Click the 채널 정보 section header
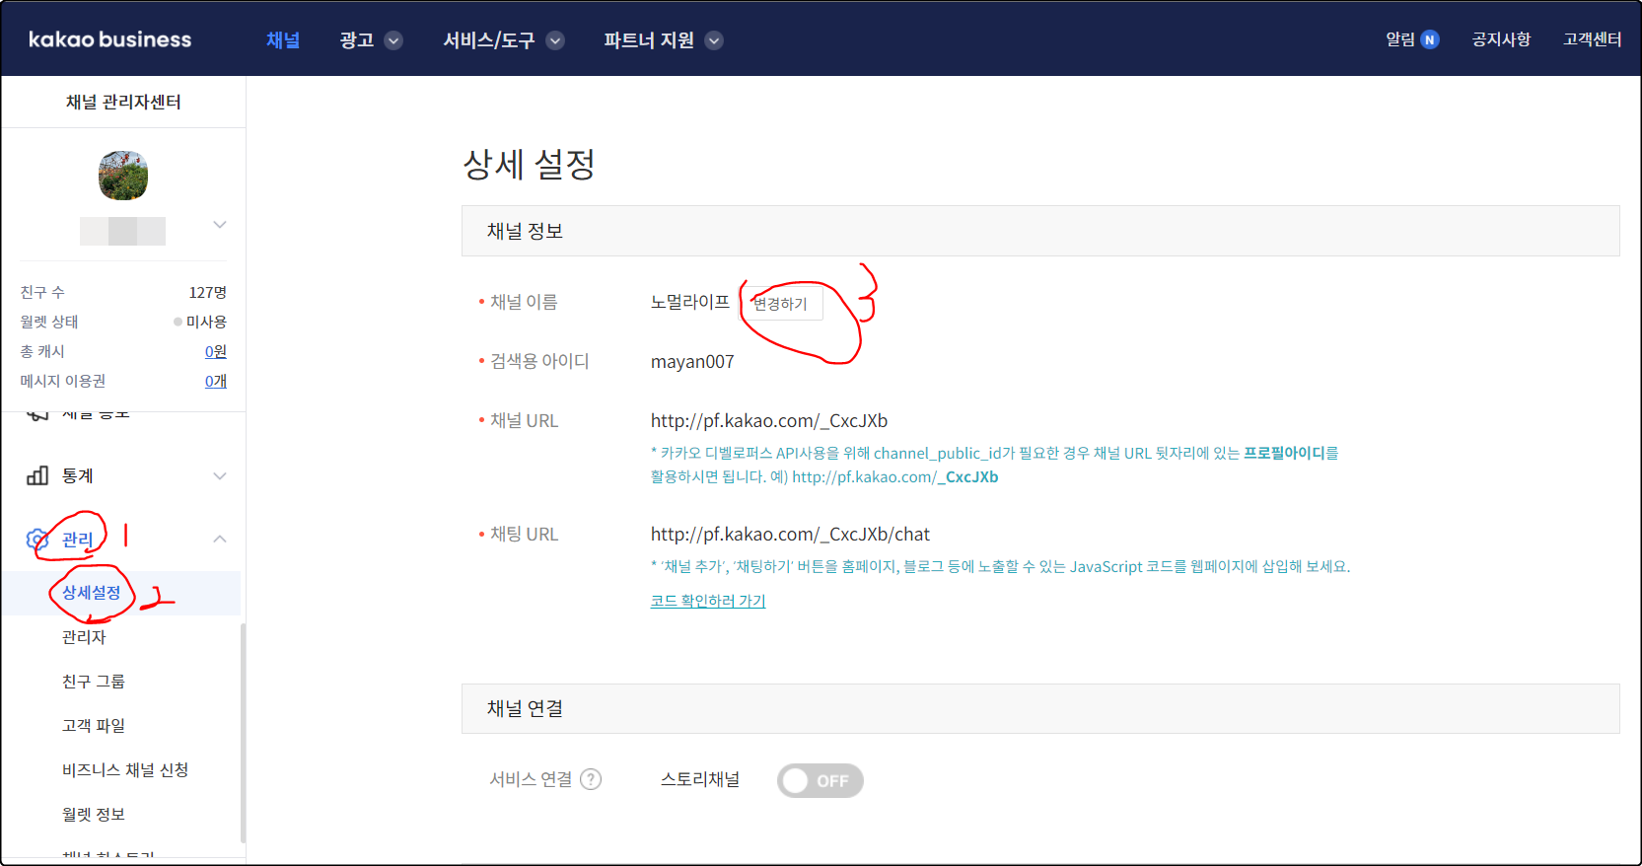Image resolution: width=1642 pixels, height=866 pixels. (x=1040, y=231)
